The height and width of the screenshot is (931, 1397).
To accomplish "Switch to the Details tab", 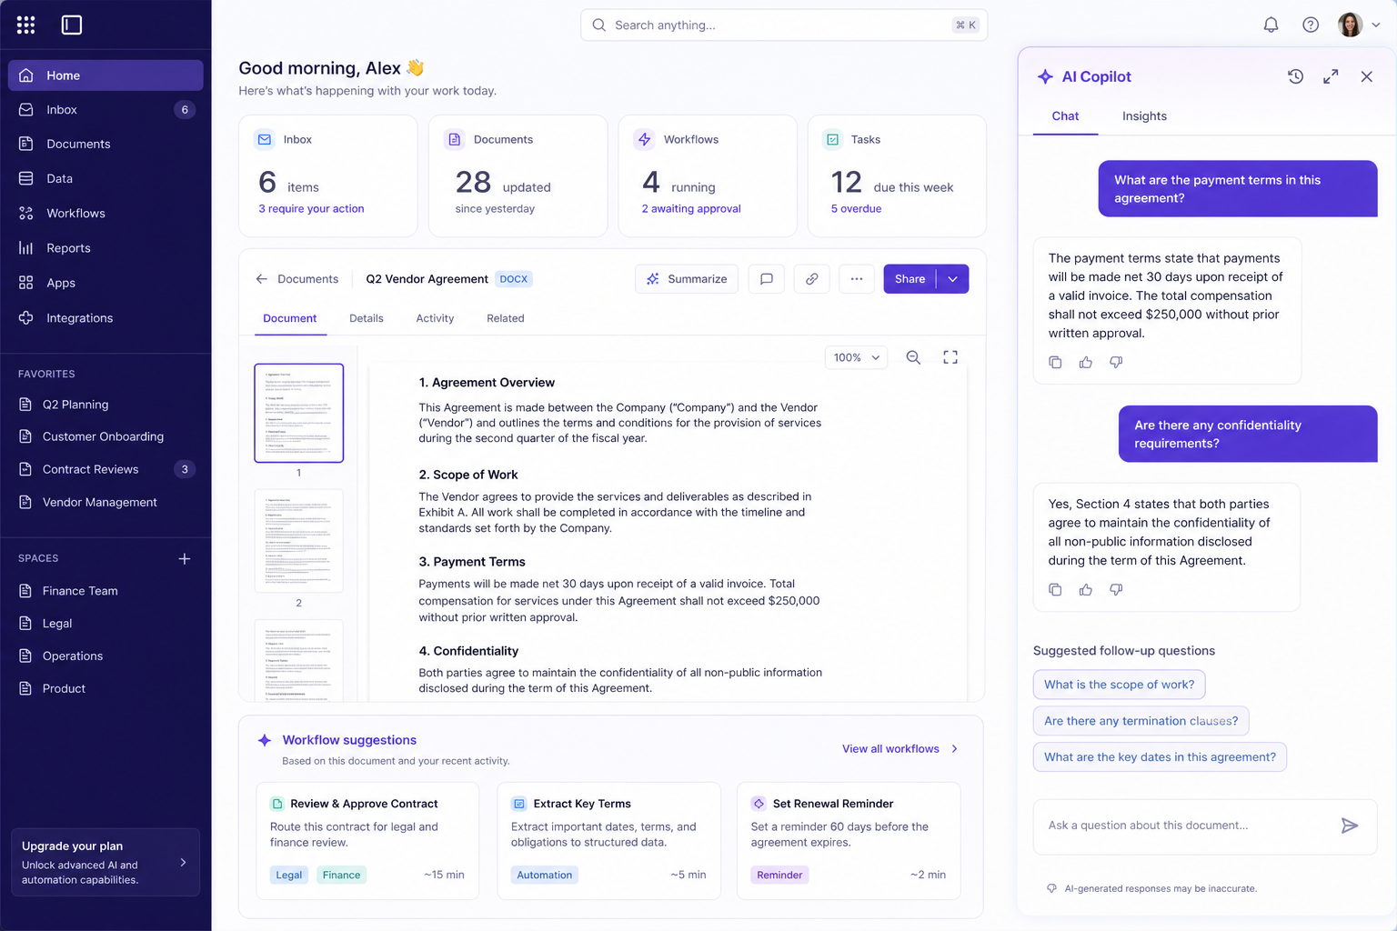I will [367, 318].
